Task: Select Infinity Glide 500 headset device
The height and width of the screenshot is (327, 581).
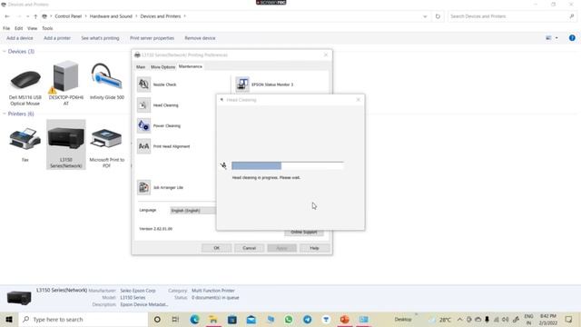Action: click(x=107, y=82)
